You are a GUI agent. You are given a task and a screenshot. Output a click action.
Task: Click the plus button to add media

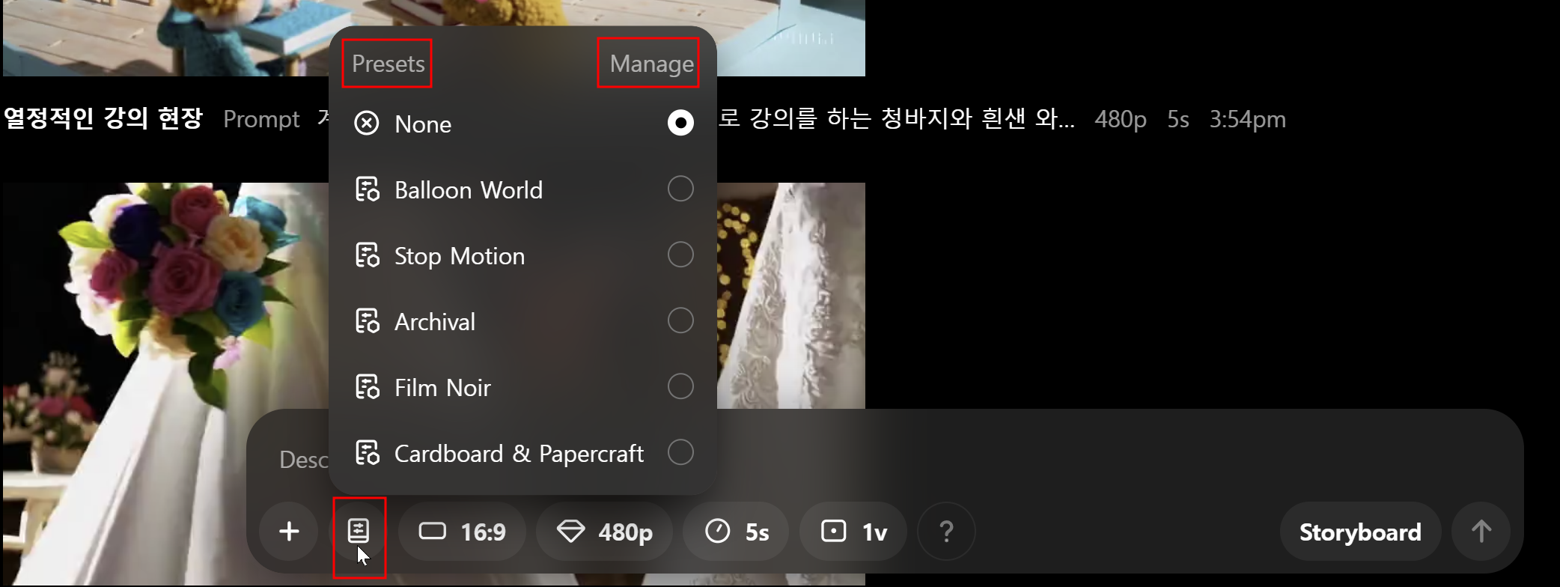click(289, 532)
